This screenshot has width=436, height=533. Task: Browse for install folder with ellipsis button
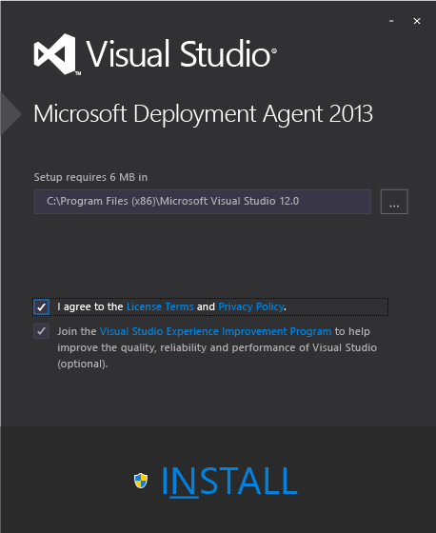[x=394, y=202]
